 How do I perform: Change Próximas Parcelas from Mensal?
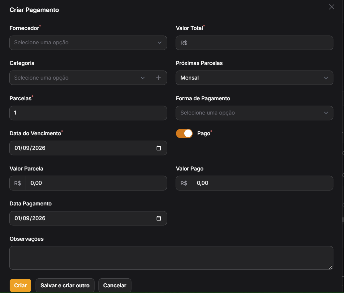coord(255,78)
